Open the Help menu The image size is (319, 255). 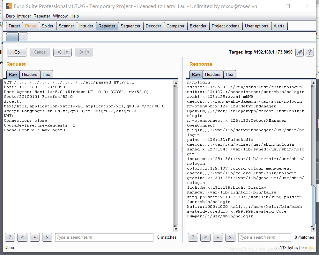coord(75,16)
